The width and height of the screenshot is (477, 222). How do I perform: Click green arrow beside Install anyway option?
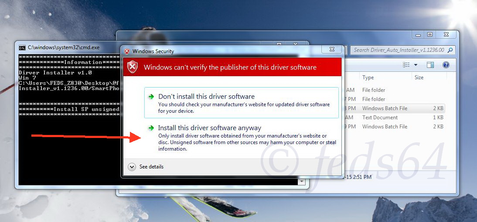coord(151,128)
